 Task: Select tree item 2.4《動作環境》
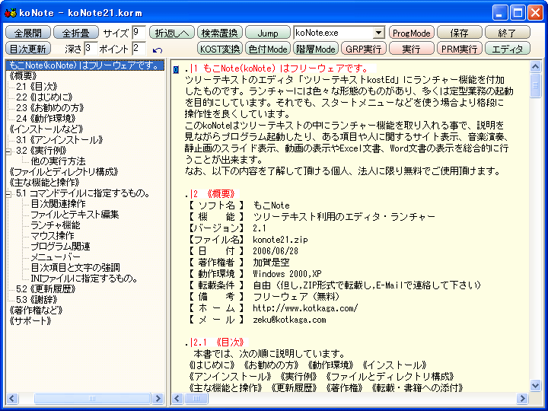pyautogui.click(x=46, y=119)
